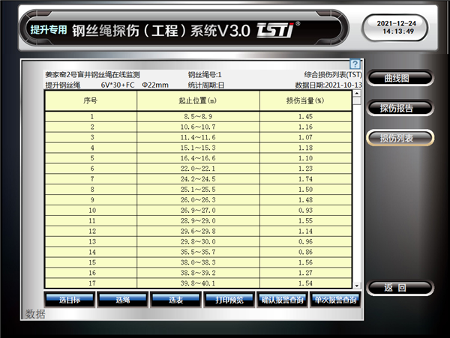Screen dimensions: 450x338
Task: Select the position cell 38.0~38.3
Action: coord(198,262)
